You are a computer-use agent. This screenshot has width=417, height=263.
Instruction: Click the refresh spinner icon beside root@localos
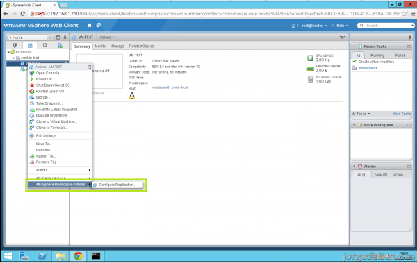tap(293, 26)
